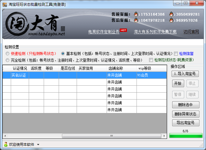Select the 完全检测 radio option
206x150 pixels.
[x=7, y=60]
